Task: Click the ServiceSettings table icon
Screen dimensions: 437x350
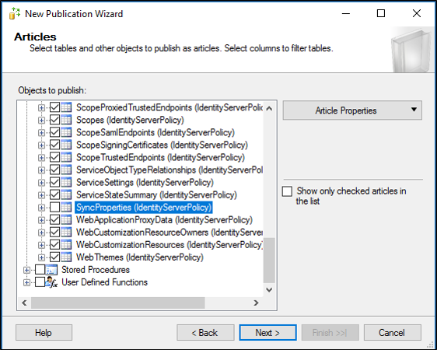Action: pyautogui.click(x=66, y=182)
